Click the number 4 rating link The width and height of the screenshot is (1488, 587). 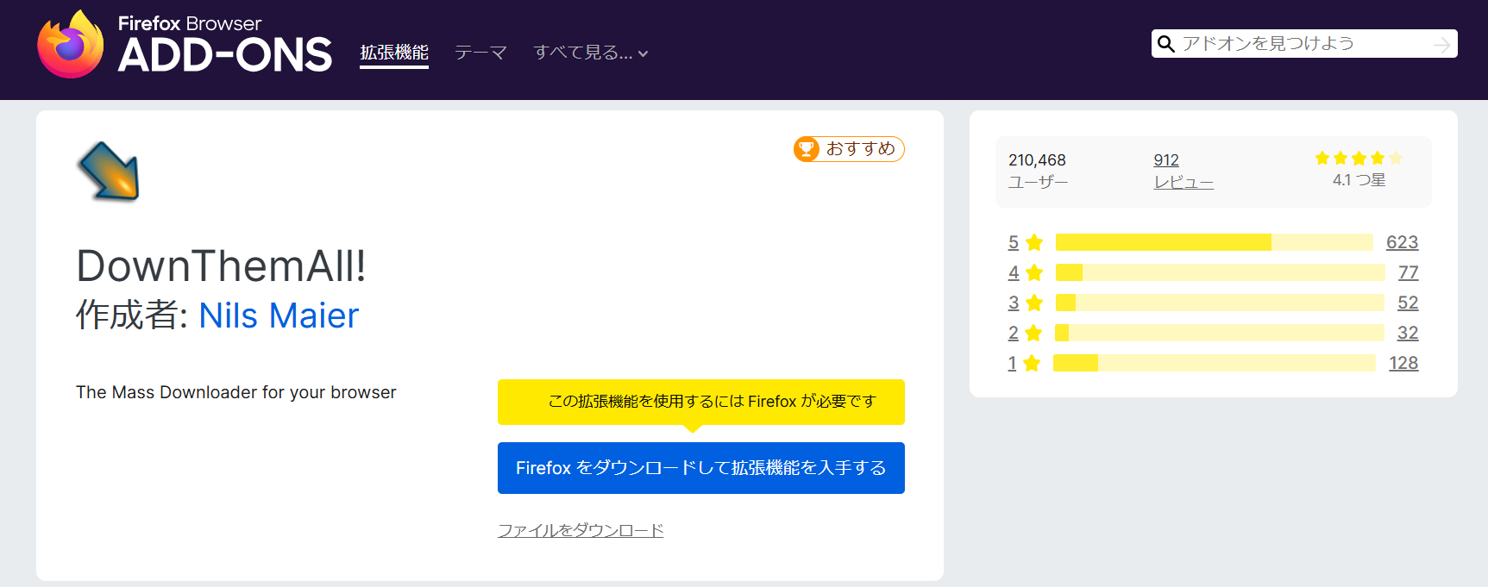[1014, 272]
